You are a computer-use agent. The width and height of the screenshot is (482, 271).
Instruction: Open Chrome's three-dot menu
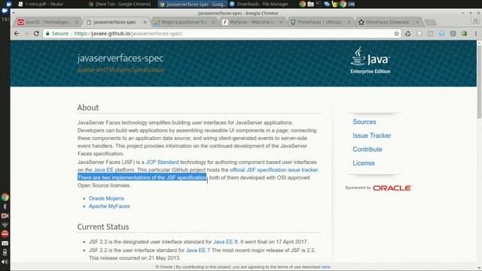point(475,33)
